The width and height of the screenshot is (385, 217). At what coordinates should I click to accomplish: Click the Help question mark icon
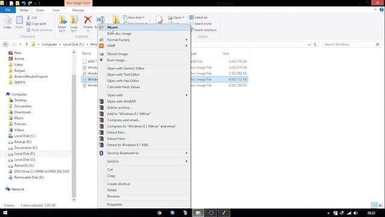[381, 10]
